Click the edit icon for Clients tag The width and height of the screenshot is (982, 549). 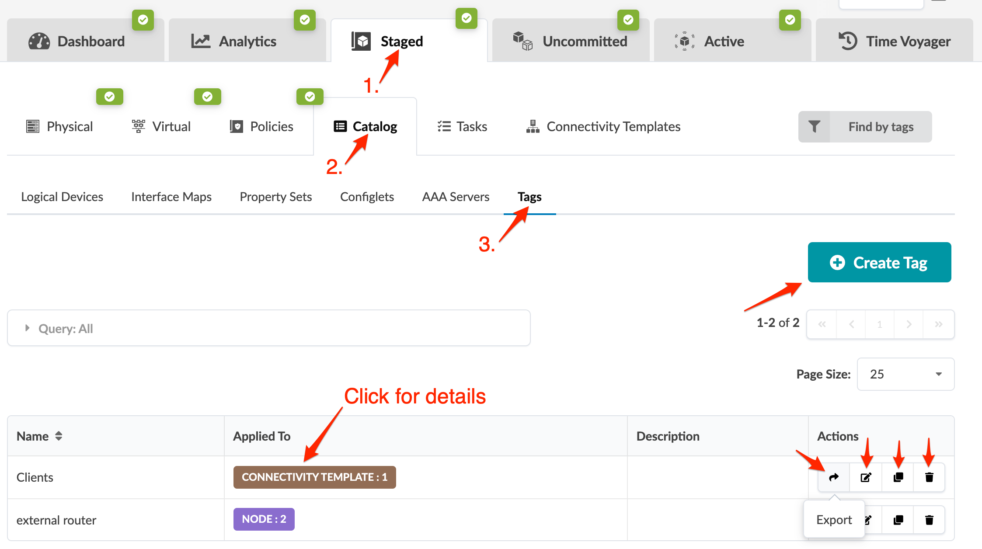(866, 477)
